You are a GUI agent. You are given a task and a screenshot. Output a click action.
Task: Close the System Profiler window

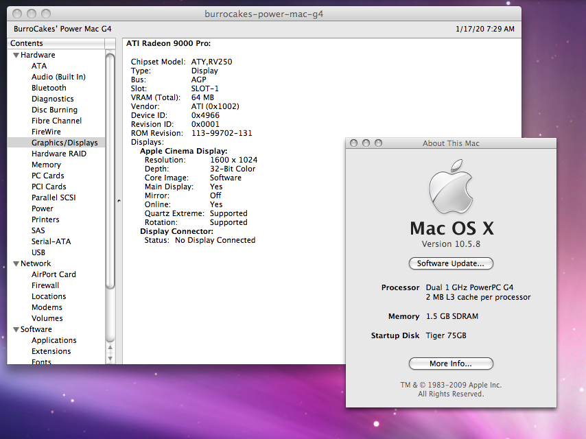click(17, 14)
